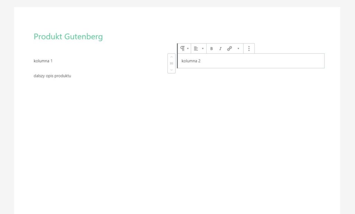Select the dalszy opis produktu paragraph
The height and width of the screenshot is (214, 355).
52,75
